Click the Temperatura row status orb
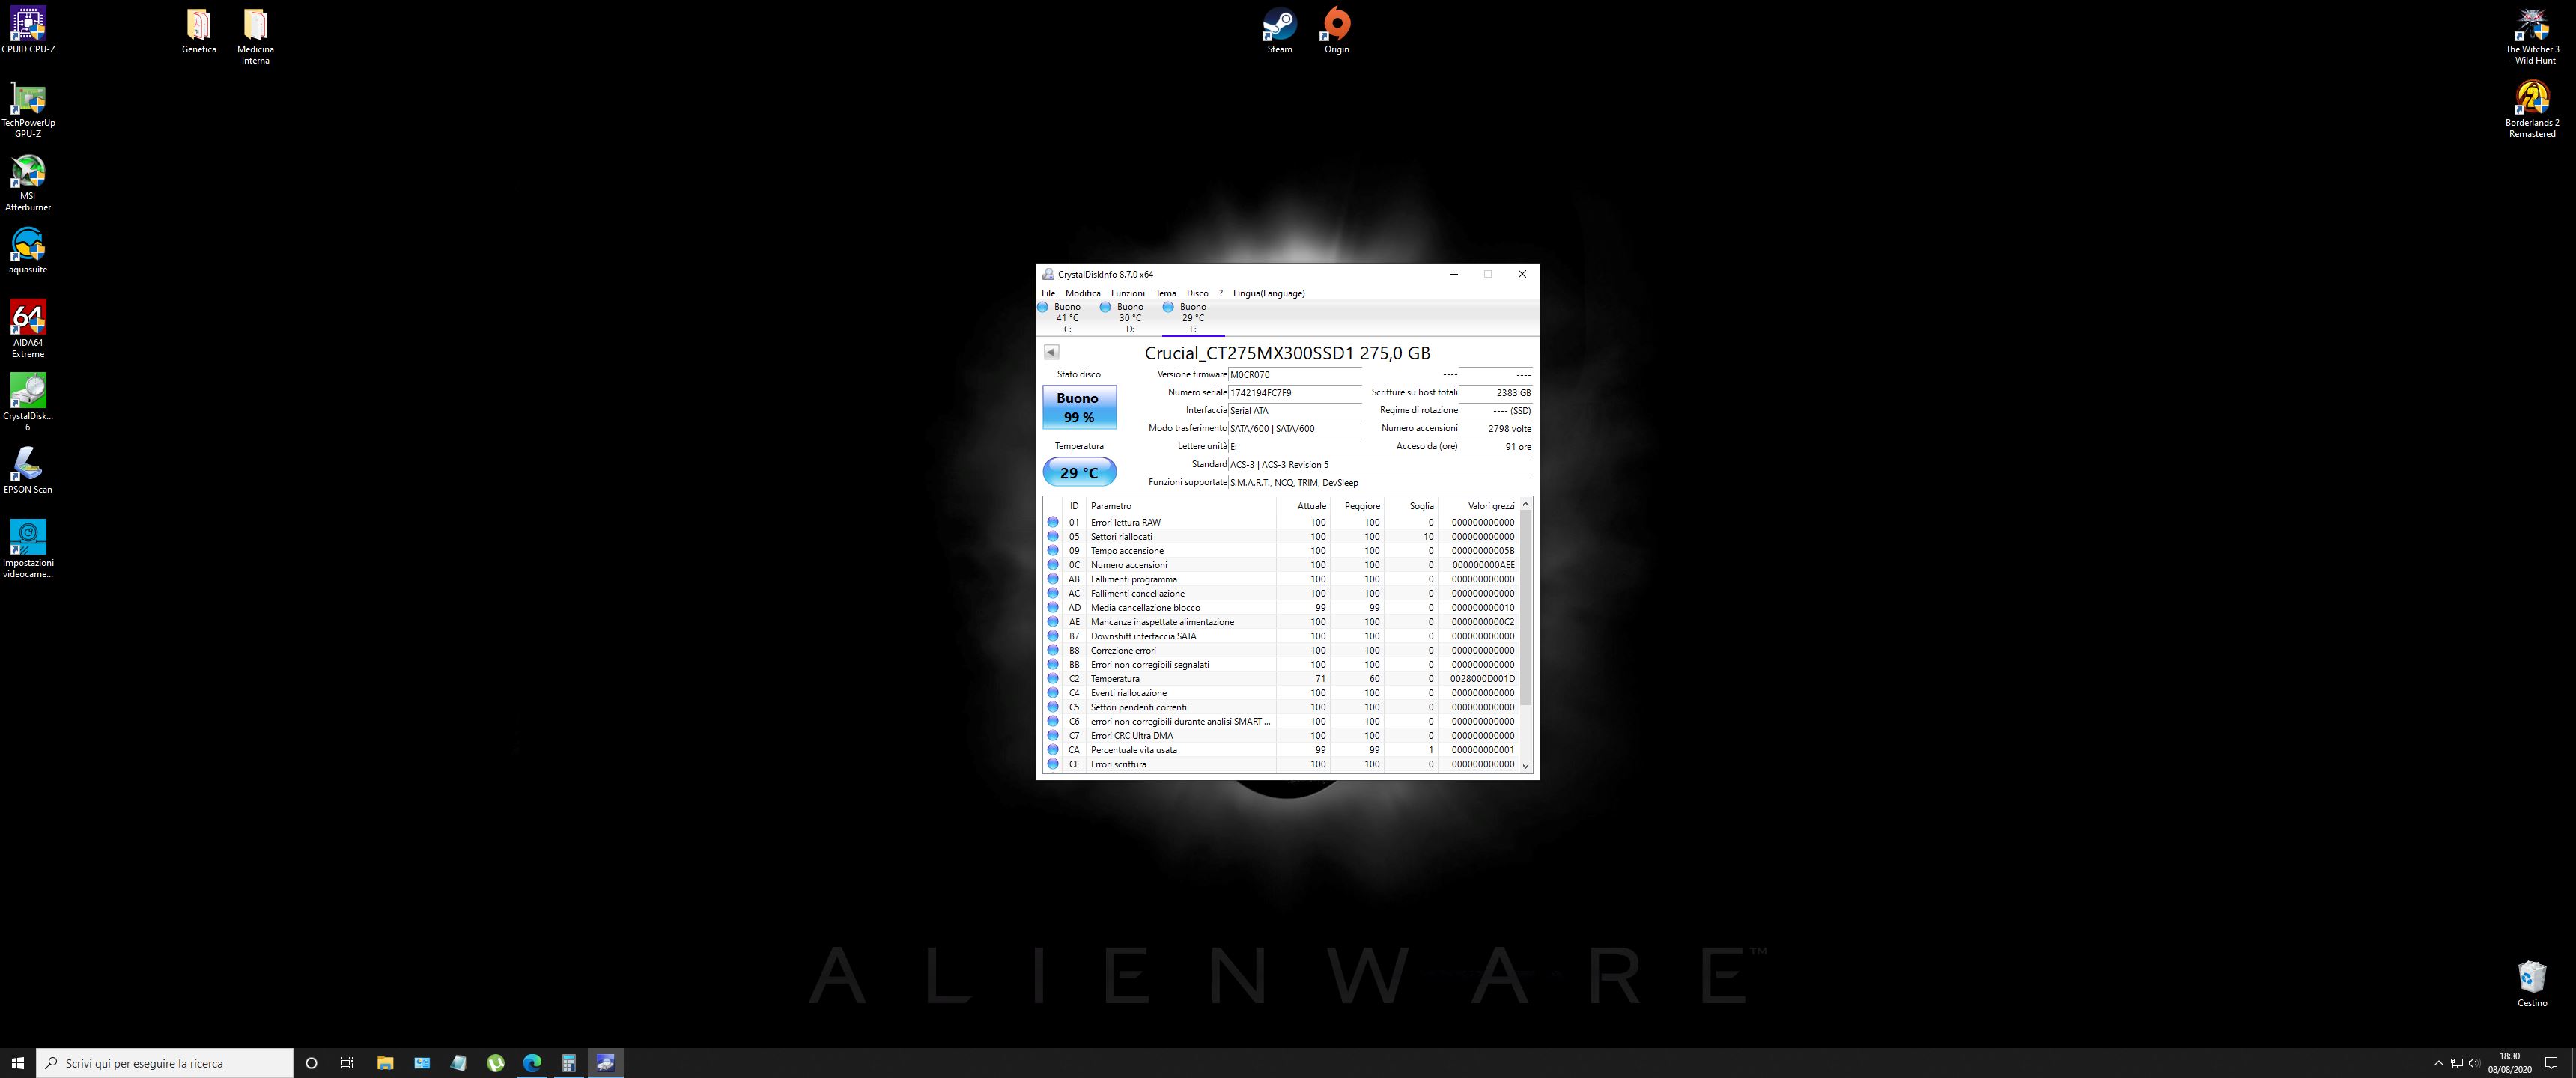Image resolution: width=2576 pixels, height=1078 pixels. [1052, 679]
